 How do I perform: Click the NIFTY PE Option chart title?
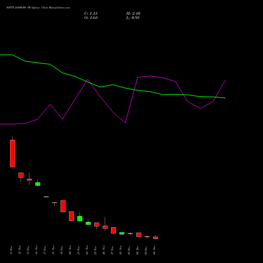point(38,8)
